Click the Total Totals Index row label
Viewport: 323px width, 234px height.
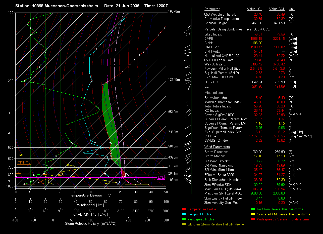point(217,106)
